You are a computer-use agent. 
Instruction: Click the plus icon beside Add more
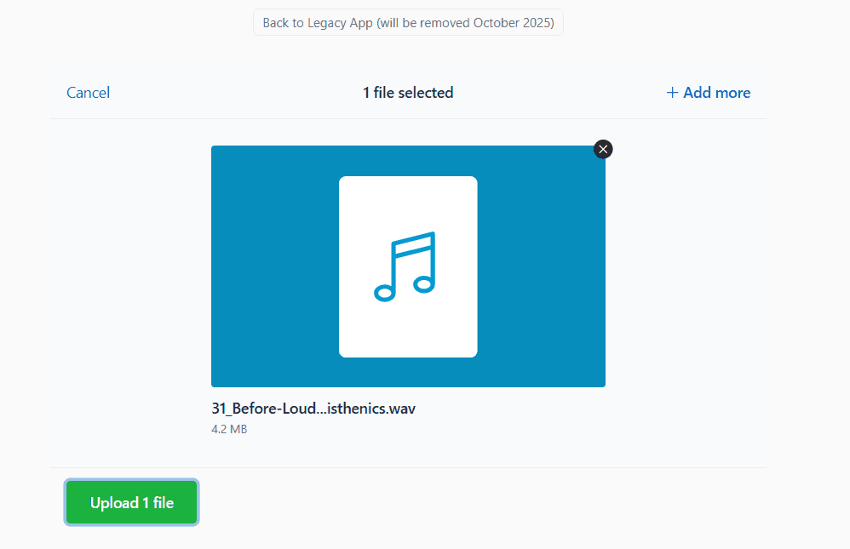pos(672,93)
